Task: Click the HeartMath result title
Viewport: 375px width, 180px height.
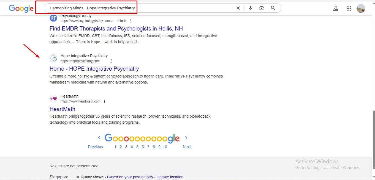Action: coord(62,109)
